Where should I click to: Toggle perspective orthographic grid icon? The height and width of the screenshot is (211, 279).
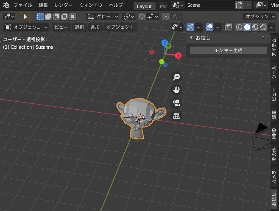pyautogui.click(x=176, y=116)
